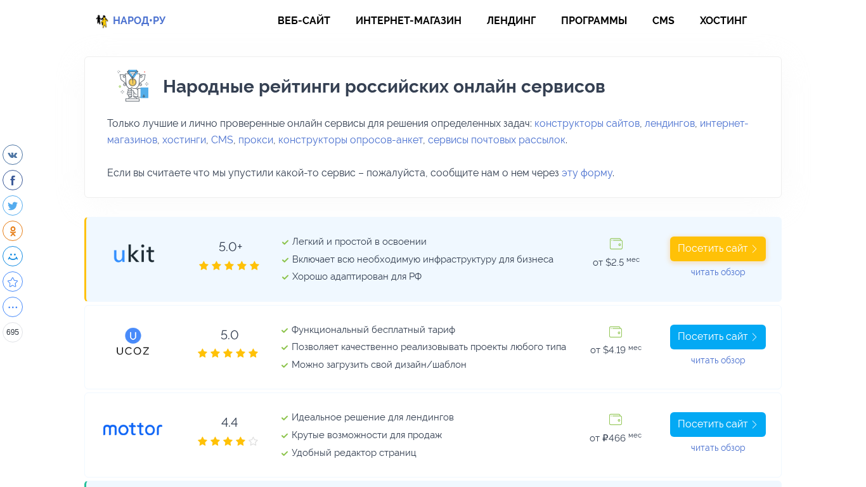Image resolution: width=866 pixels, height=487 pixels.
Task: Click the uCoz logo
Action: pyautogui.click(x=133, y=342)
